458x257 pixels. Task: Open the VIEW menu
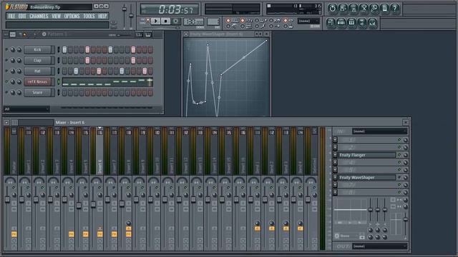tap(56, 16)
